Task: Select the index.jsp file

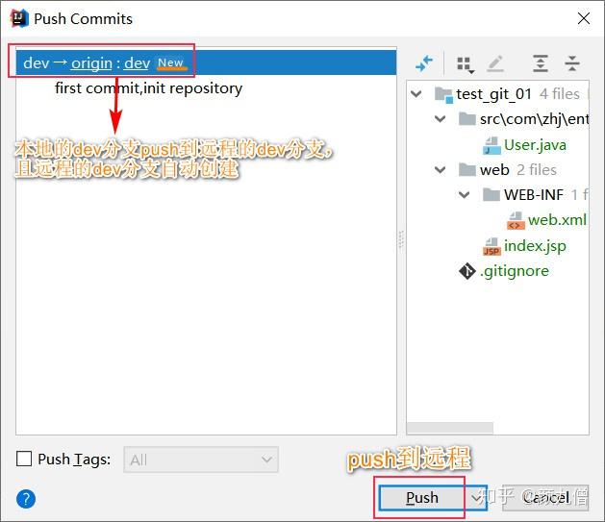Action: click(x=535, y=245)
